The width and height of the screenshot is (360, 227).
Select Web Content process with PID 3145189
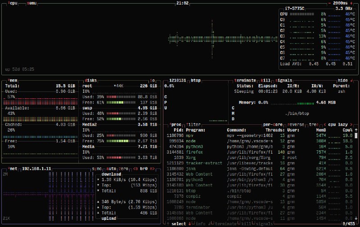tap(260, 185)
